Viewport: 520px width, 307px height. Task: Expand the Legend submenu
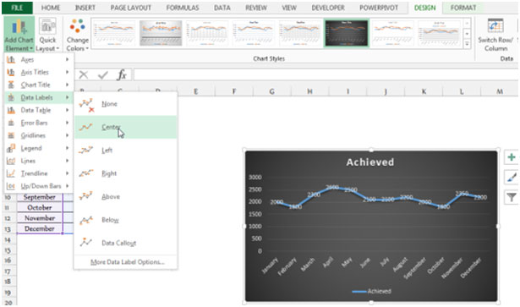point(38,148)
